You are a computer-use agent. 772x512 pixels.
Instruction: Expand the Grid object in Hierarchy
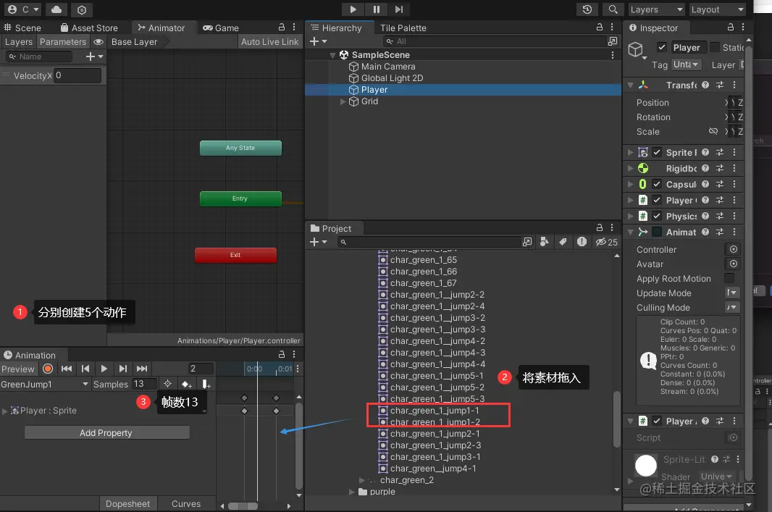point(343,101)
